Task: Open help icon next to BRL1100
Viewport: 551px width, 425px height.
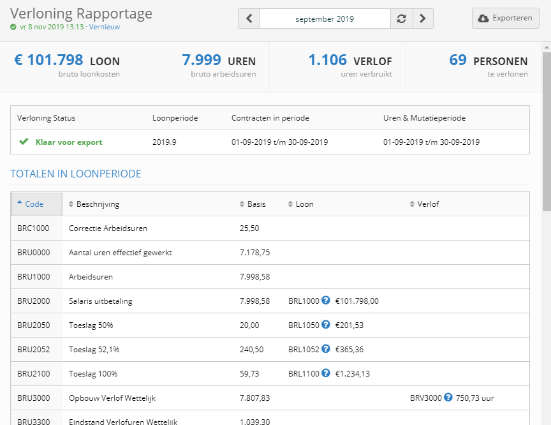Action: tap(326, 373)
